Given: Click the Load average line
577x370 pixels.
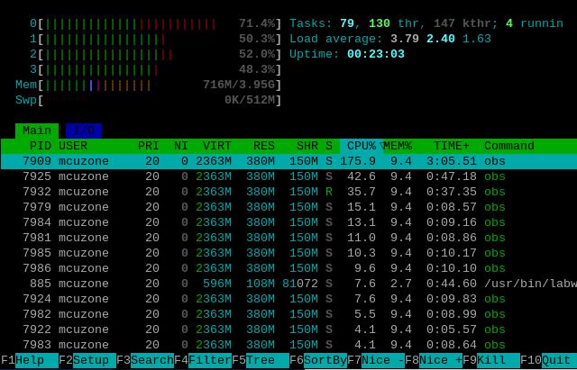Looking at the screenshot, I should 390,39.
